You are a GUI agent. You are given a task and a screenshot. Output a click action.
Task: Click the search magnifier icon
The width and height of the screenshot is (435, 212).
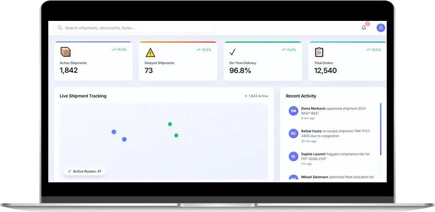pyautogui.click(x=60, y=28)
